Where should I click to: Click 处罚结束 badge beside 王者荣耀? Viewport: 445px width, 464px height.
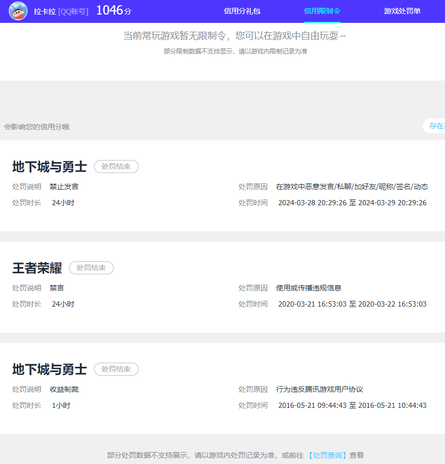tap(91, 268)
